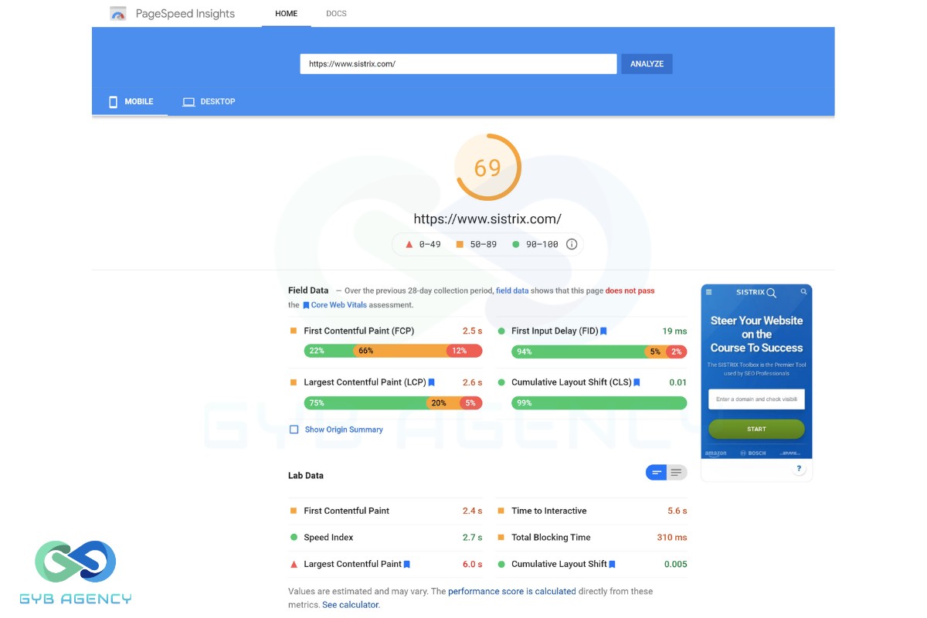927x618 pixels.
Task: Click the SISTRIX logo in the preview
Action: coord(756,293)
